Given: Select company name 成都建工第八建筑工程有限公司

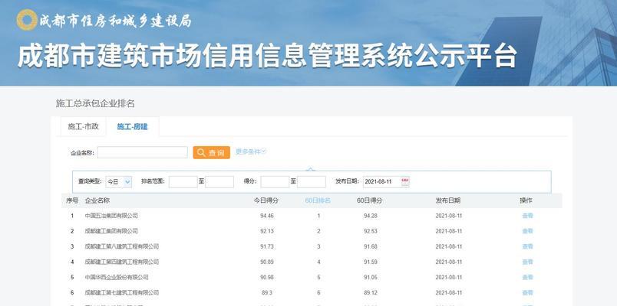Looking at the screenshot, I should (122, 246).
